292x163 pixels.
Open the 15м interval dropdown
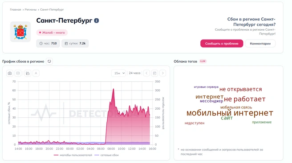119,73
